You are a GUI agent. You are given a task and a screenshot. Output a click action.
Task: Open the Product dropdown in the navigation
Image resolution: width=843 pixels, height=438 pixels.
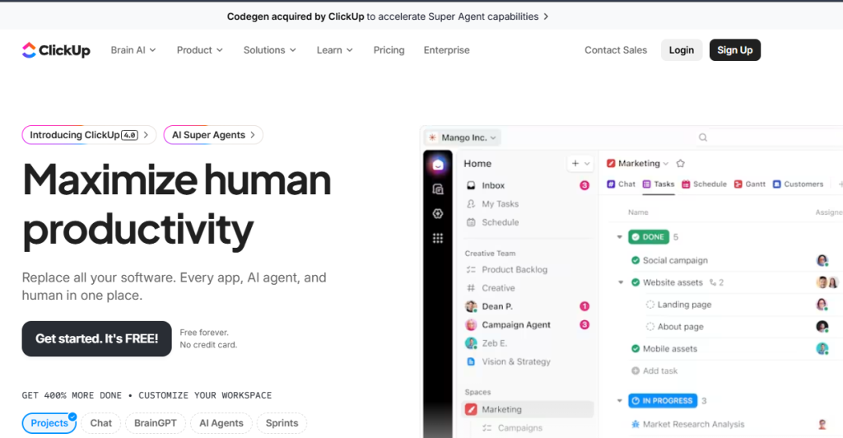coord(199,50)
